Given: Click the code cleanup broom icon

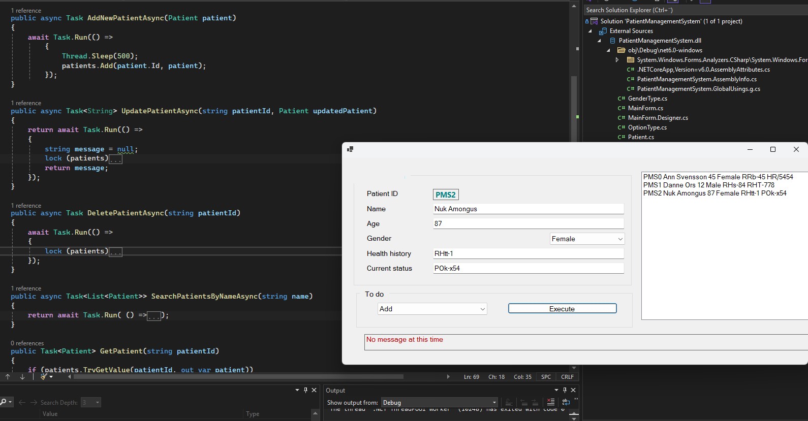Looking at the screenshot, I should pos(44,377).
